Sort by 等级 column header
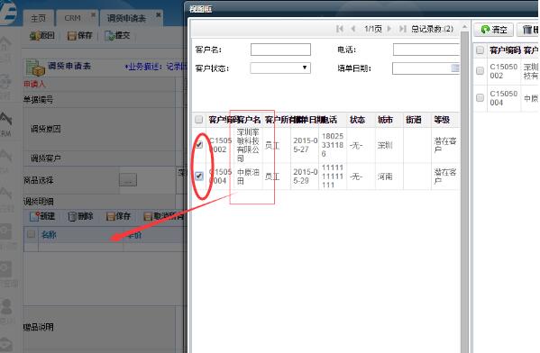The width and height of the screenshot is (540, 353). click(x=442, y=120)
